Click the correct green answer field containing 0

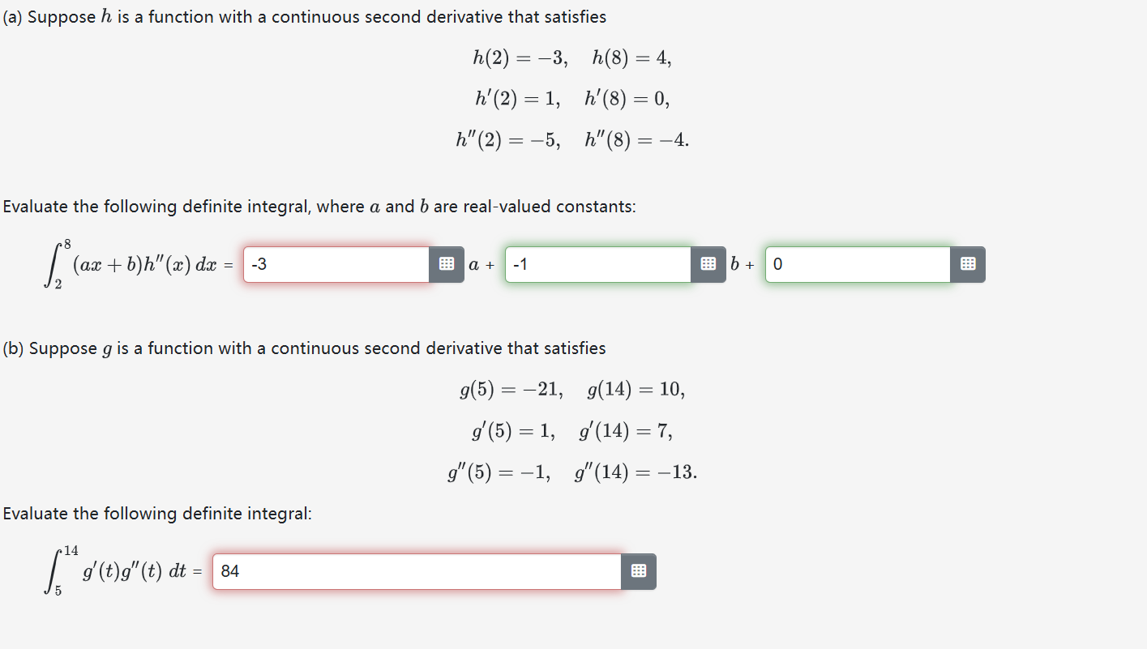[x=856, y=264]
